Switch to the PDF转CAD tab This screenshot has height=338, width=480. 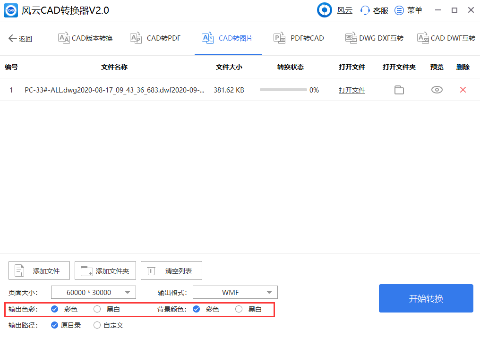pyautogui.click(x=299, y=38)
